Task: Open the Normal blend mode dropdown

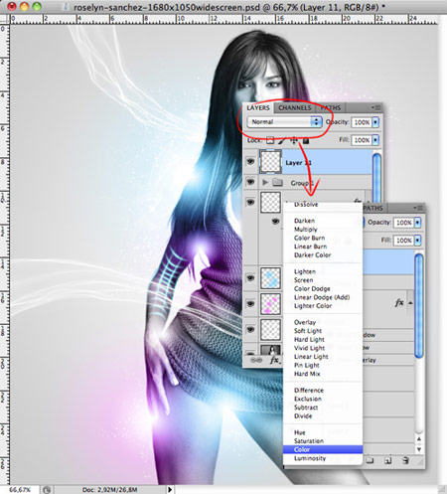Action: [285, 122]
